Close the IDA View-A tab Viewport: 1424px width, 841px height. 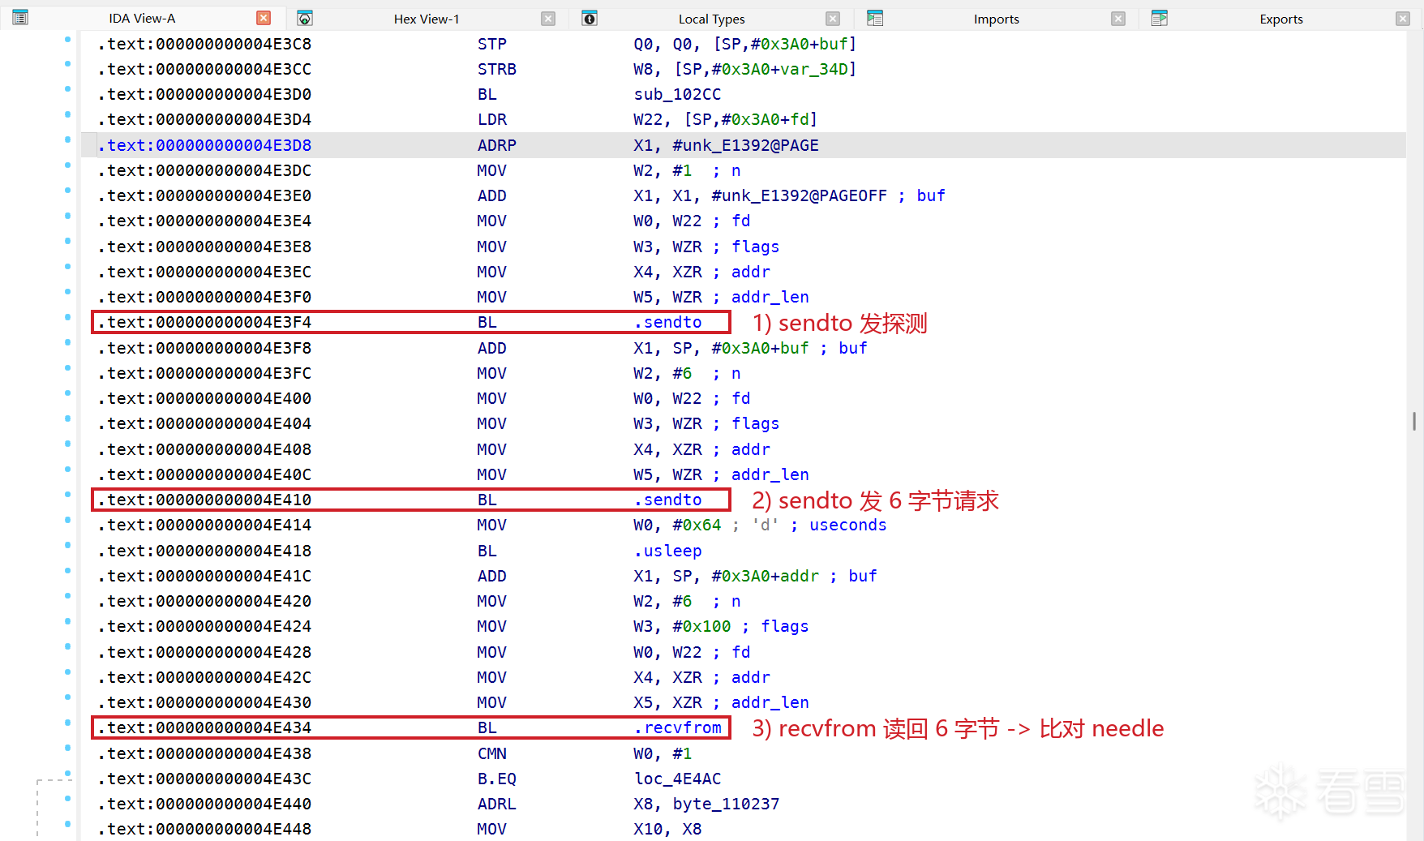click(x=264, y=18)
